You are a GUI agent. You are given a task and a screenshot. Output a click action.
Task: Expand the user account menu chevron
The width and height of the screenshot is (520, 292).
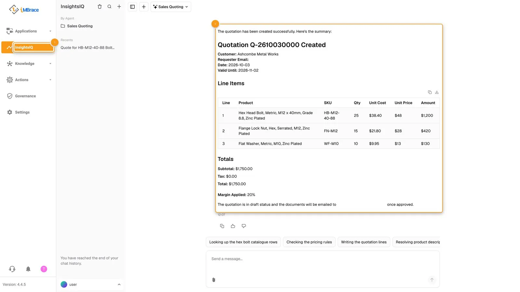tap(119, 285)
